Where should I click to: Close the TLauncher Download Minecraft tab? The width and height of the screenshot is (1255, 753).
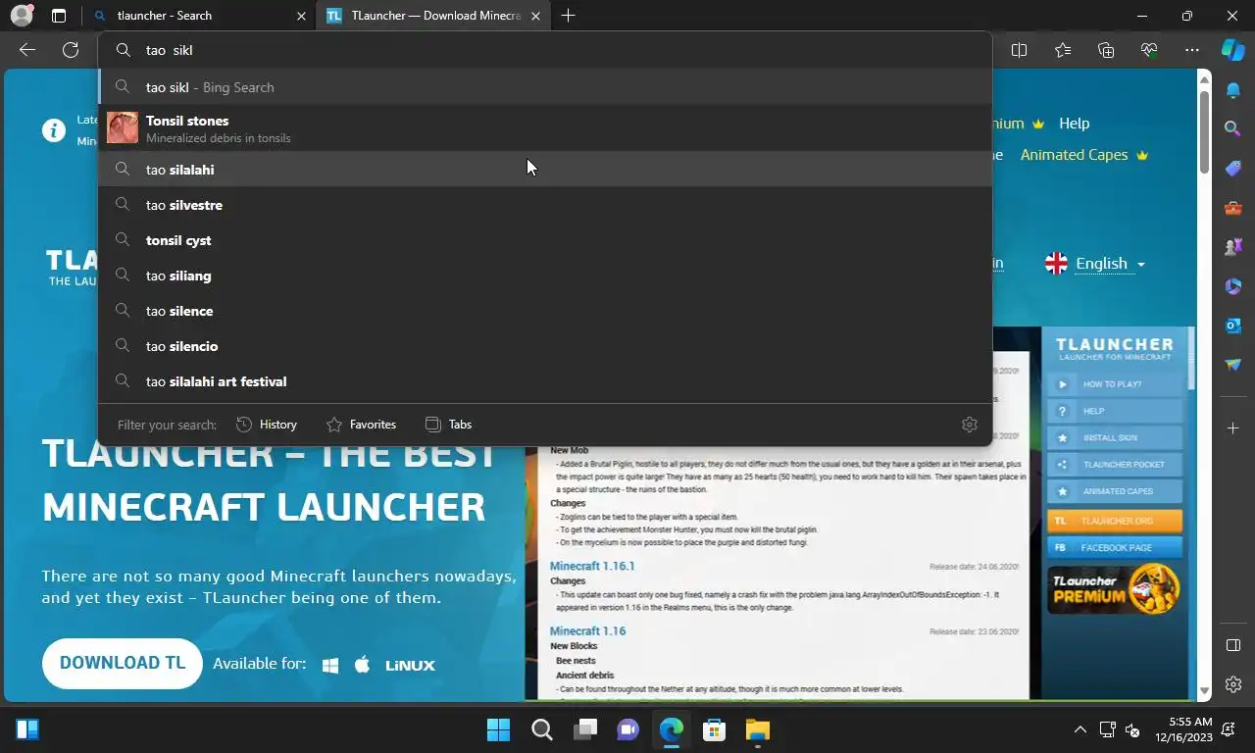point(536,16)
